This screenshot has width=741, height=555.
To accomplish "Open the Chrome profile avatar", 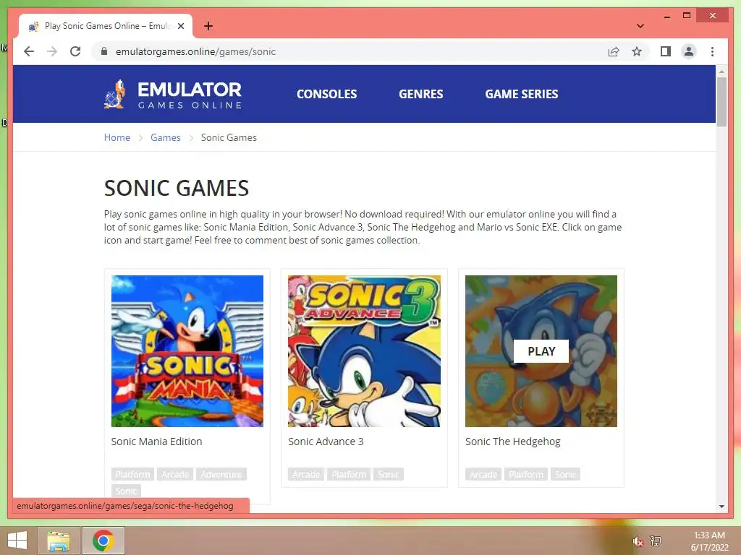I will [x=689, y=51].
